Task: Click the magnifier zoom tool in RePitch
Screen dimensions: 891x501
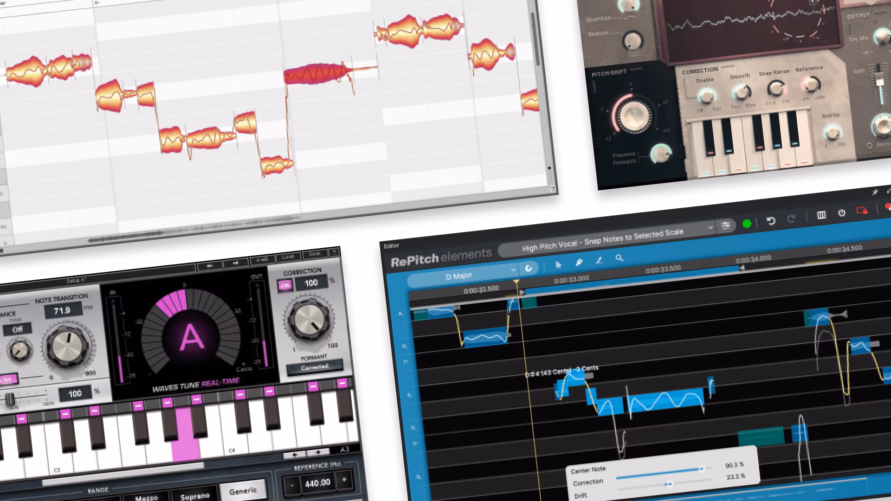Action: [x=619, y=258]
